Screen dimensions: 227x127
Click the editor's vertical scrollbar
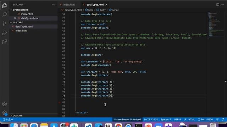226,65
